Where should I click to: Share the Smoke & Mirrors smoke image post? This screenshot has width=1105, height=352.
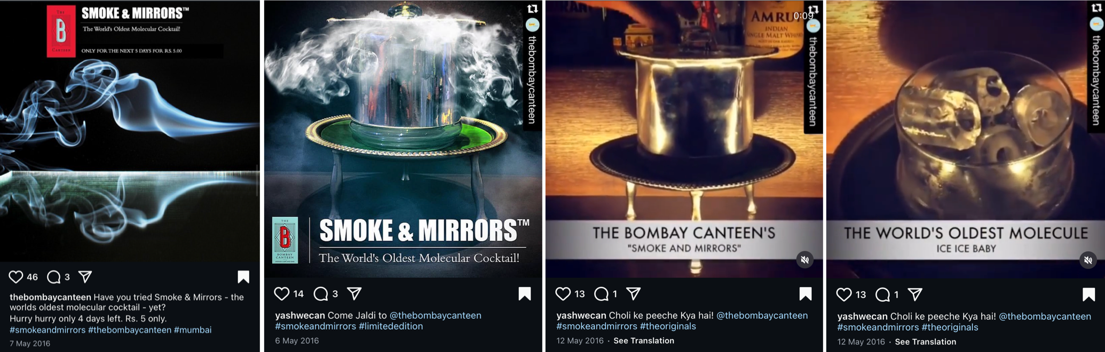point(85,277)
